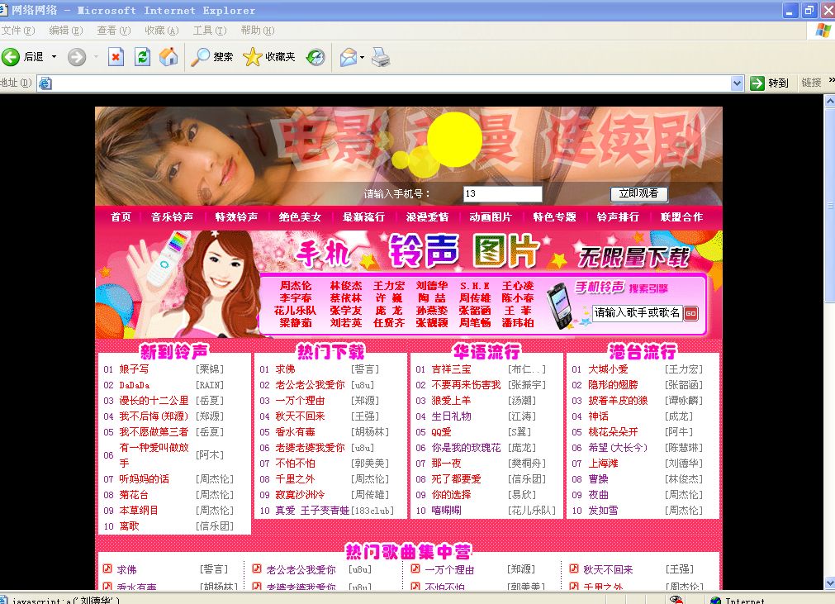The width and height of the screenshot is (835, 604).
Task: Expand the toolbar overflow chevron next to 链接
Action: pyautogui.click(x=831, y=81)
